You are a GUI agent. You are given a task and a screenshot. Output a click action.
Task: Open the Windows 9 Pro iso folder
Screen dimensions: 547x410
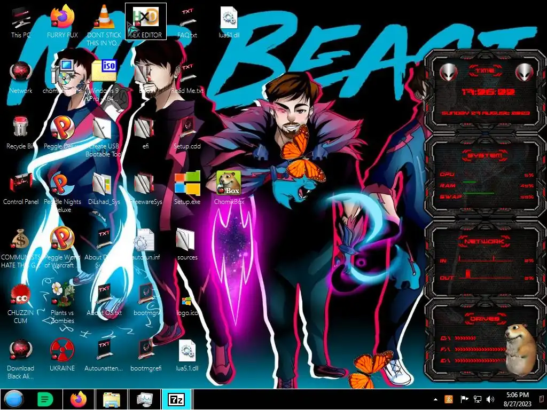(104, 80)
